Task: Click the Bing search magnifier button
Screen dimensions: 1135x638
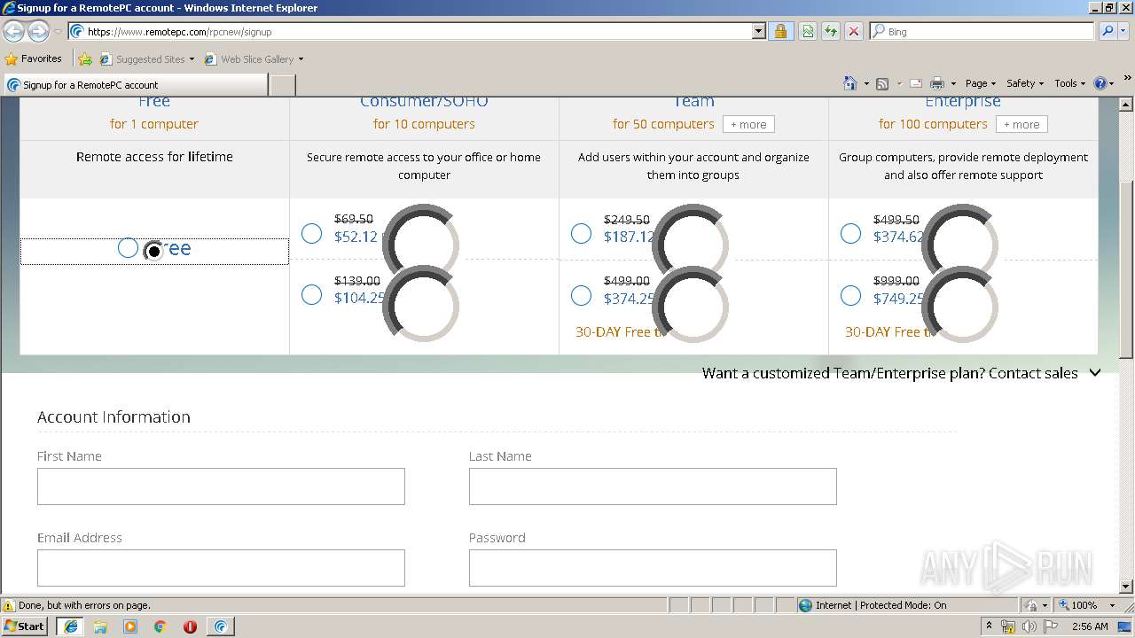Action: point(1108,32)
